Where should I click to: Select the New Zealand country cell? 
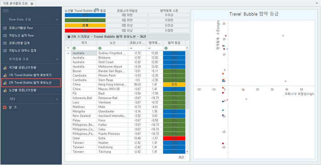pyautogui.click(x=84, y=116)
